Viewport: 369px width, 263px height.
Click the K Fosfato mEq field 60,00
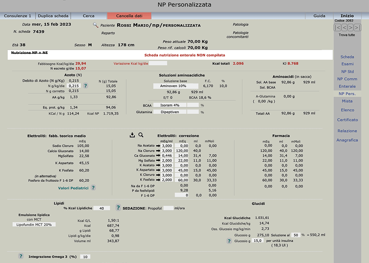182,180
